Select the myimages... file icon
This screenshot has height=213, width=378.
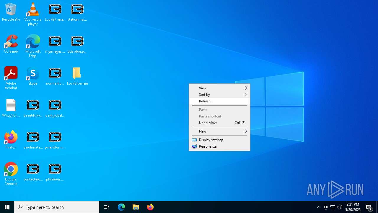55,44
